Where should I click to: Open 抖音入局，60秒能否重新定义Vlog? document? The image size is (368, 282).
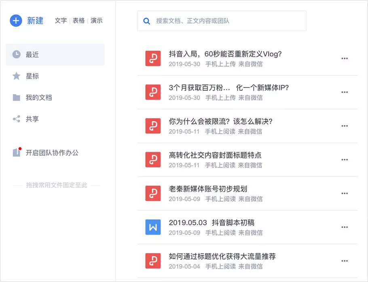(x=225, y=54)
